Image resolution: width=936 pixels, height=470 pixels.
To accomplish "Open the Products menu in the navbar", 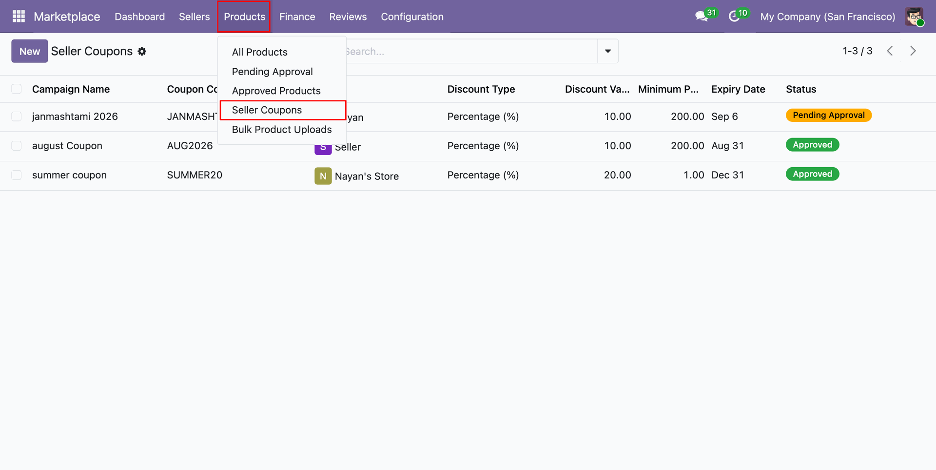I will click(x=244, y=17).
